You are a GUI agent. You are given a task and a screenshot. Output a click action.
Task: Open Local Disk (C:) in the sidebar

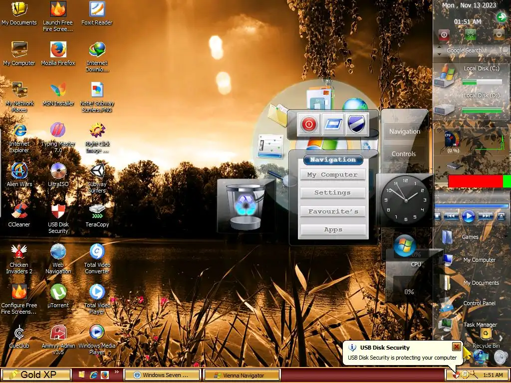click(471, 76)
